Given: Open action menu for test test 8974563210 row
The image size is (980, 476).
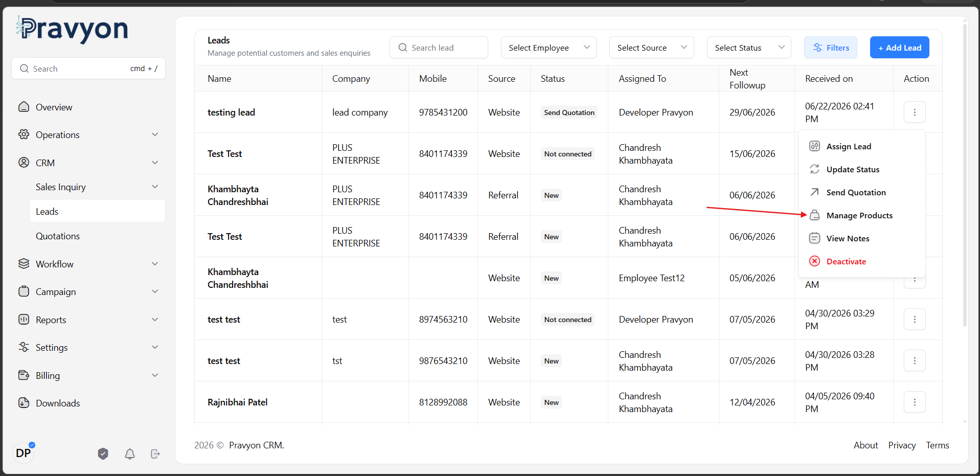Looking at the screenshot, I should (x=915, y=319).
